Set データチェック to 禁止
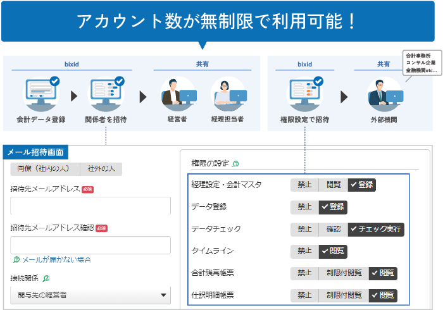 point(304,230)
